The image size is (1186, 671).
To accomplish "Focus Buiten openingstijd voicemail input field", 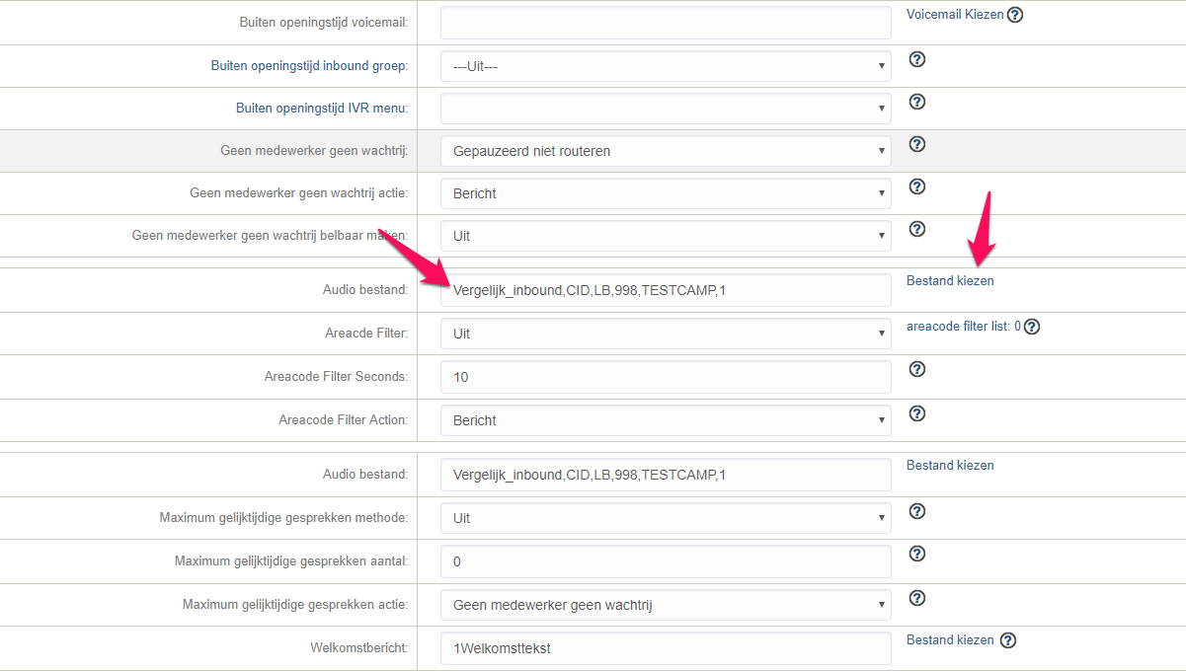I will (x=666, y=23).
